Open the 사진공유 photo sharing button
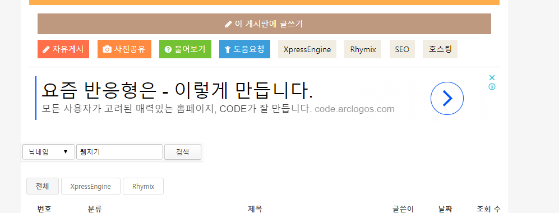The width and height of the screenshot is (559, 213). [124, 49]
